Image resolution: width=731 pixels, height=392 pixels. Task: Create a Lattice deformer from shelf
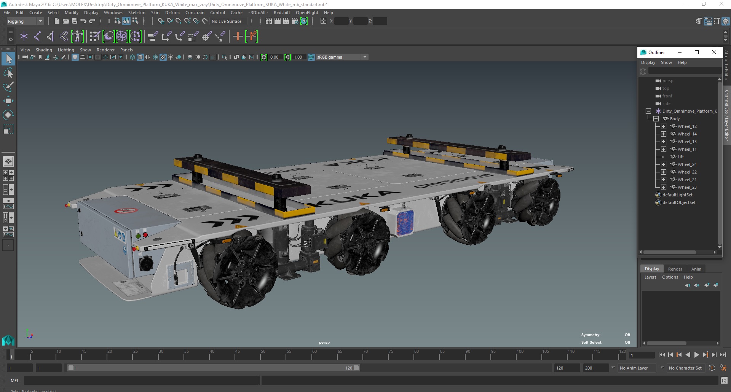coord(121,37)
